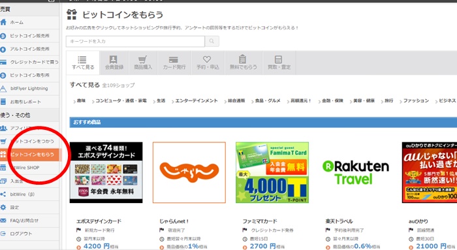
Task: Click ログアウト to log out
Action: point(29,234)
